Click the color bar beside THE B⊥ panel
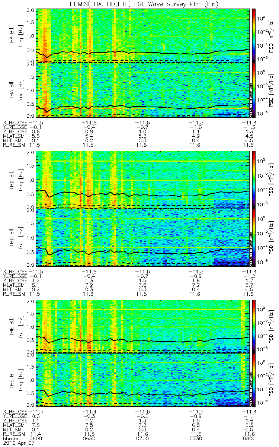 [254, 326]
